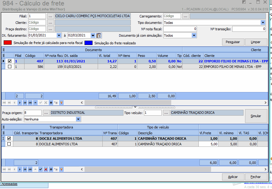Open the Carregamento lookup ellipsis button
The image size is (272, 189).
coord(185,16)
